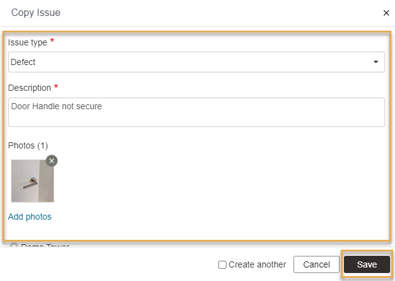Click the Description field label

[30, 88]
